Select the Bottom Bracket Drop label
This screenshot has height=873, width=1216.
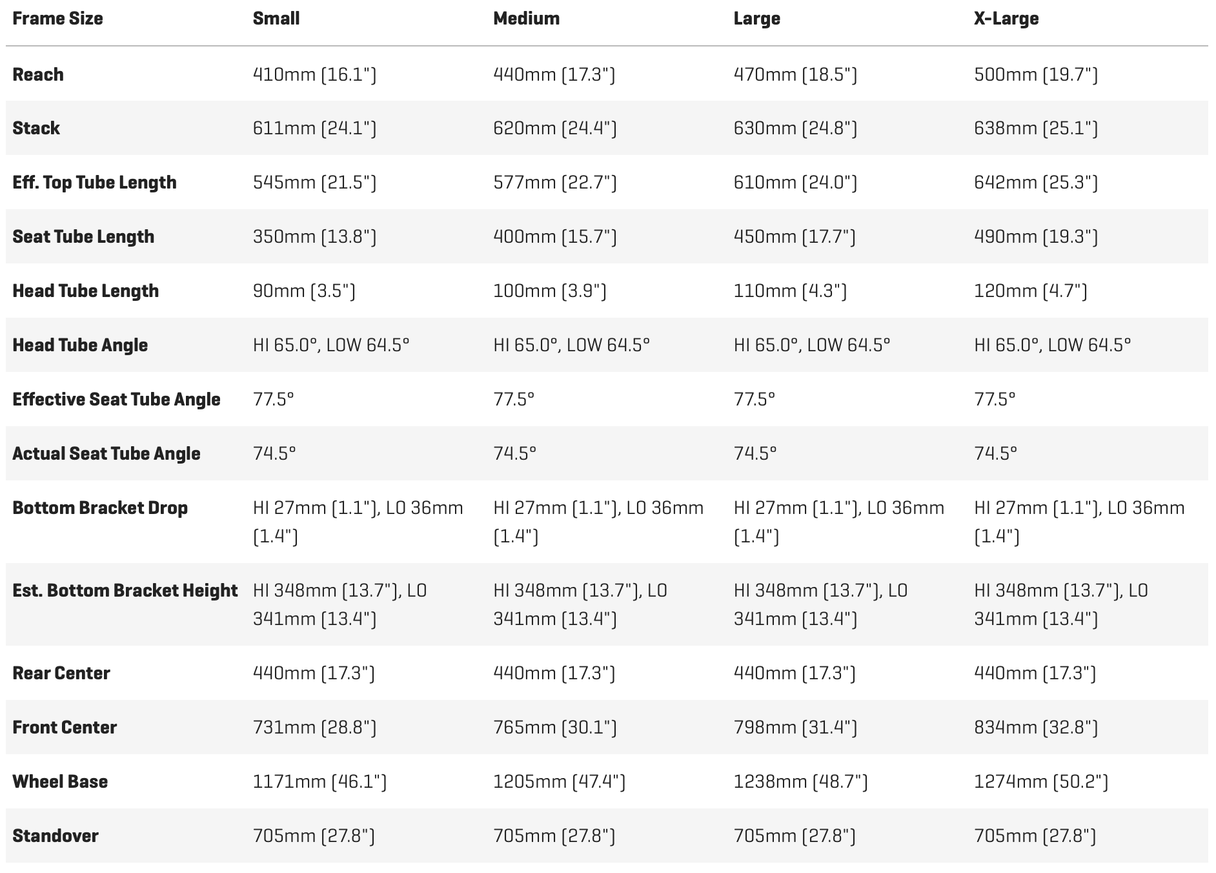100,508
